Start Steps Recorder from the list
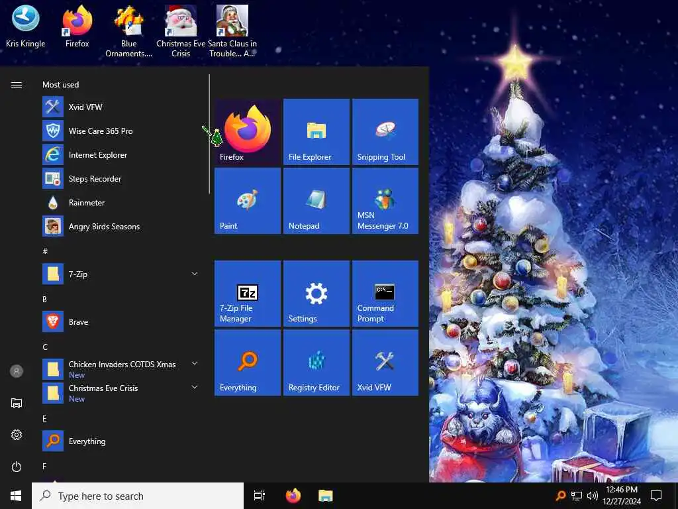Image resolution: width=678 pixels, height=509 pixels. [121, 178]
